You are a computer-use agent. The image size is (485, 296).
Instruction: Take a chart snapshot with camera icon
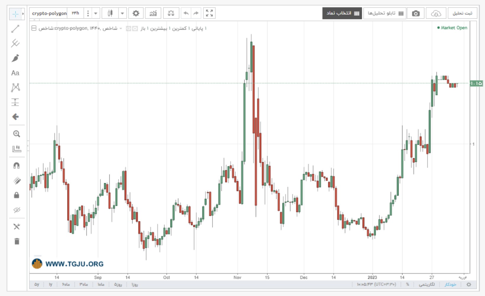tap(416, 13)
